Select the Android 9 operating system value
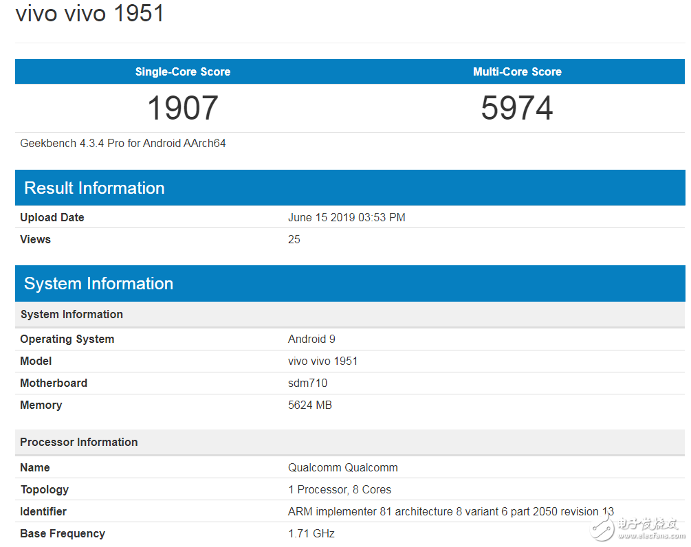691x547 pixels. point(311,339)
